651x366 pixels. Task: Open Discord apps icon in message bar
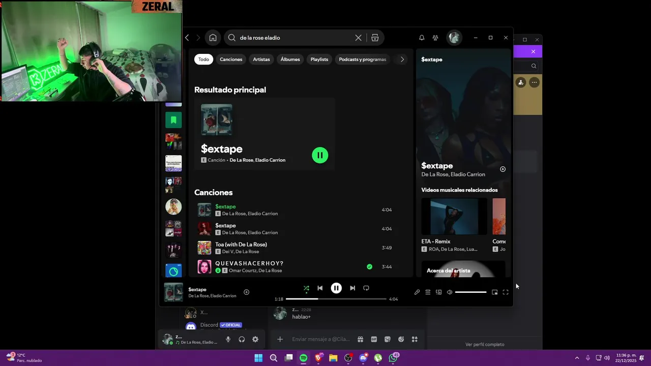[415, 340]
